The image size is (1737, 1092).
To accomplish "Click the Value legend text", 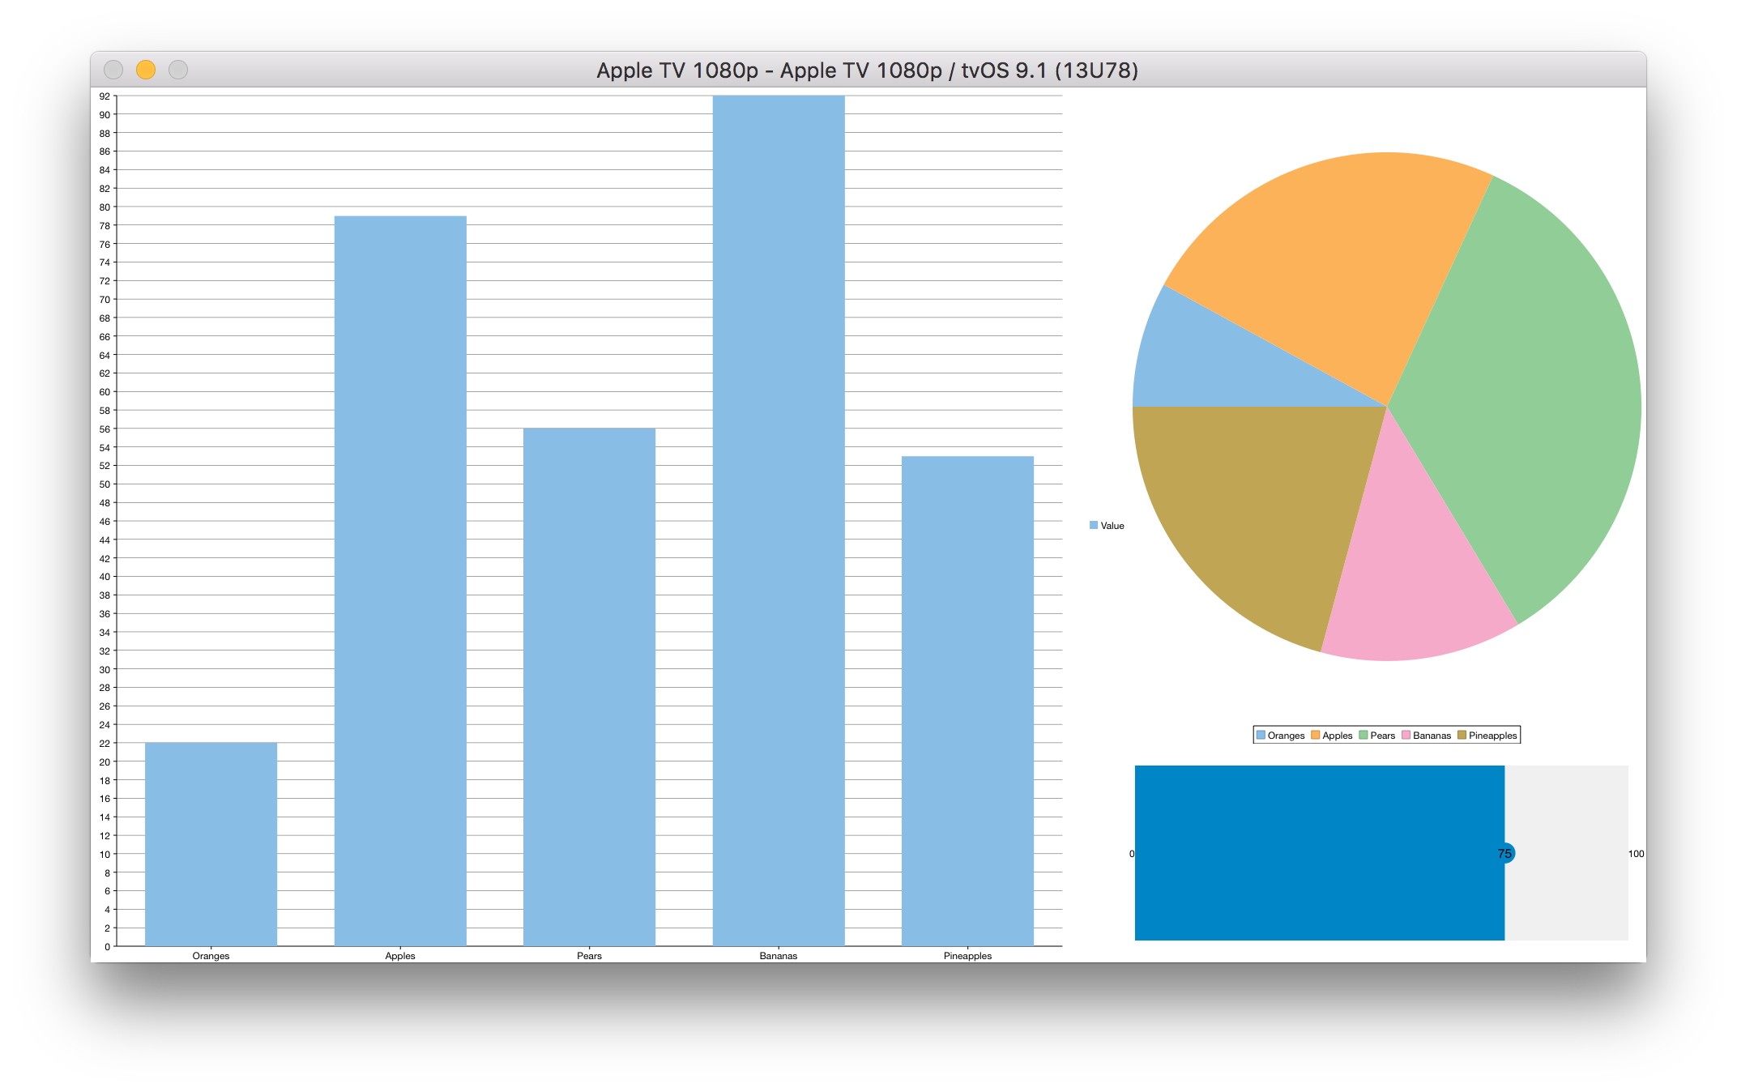I will (1112, 526).
